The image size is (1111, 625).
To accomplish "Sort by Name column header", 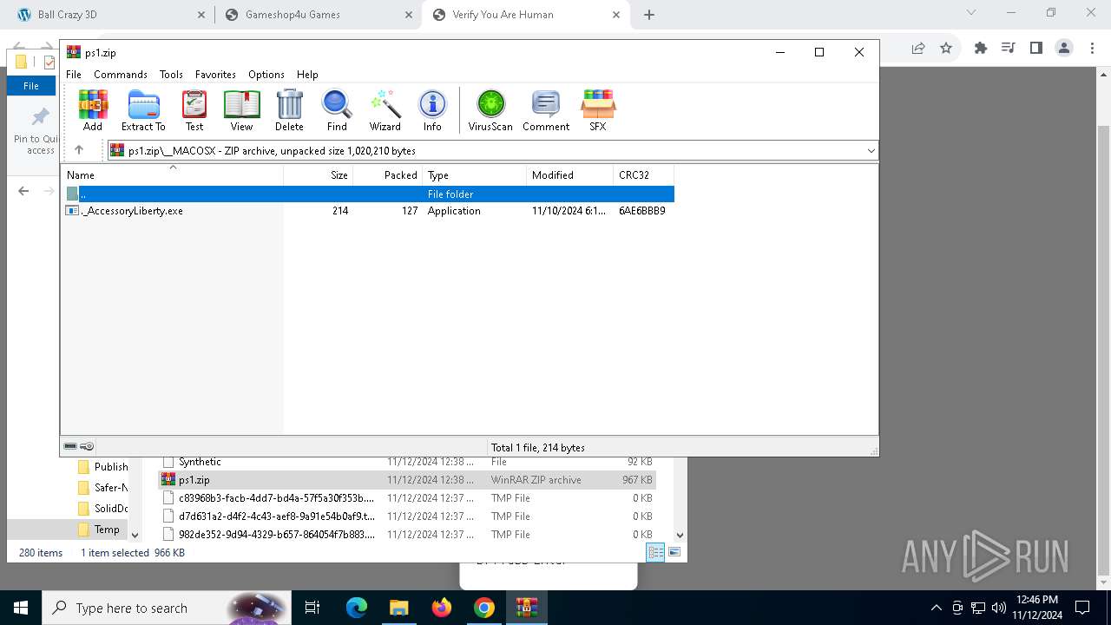I will 172,174.
